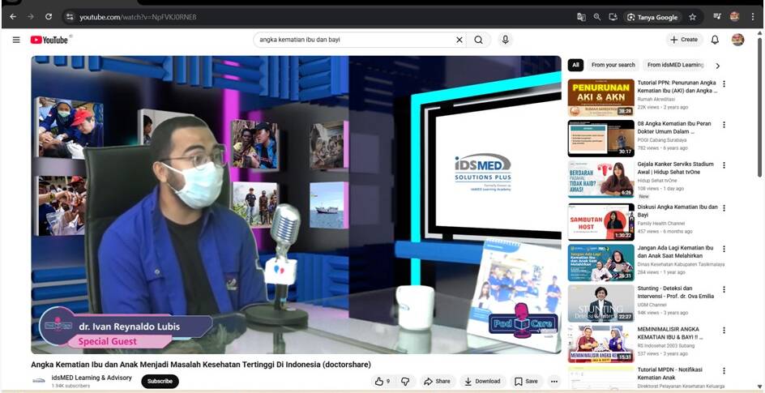Viewport: 765px width, 393px height.
Task: Click the Share button below video
Action: point(437,381)
